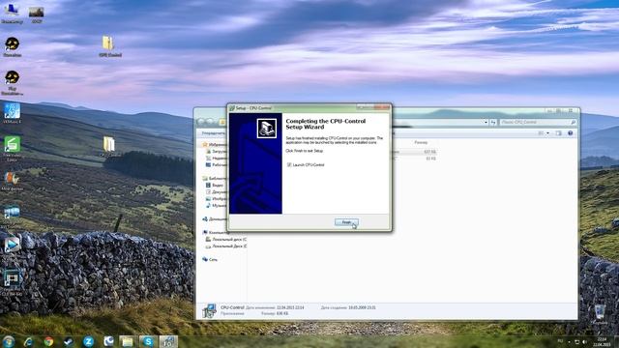
Task: Select Недавние места in the Explorer sidebar
Action: pyautogui.click(x=217, y=159)
